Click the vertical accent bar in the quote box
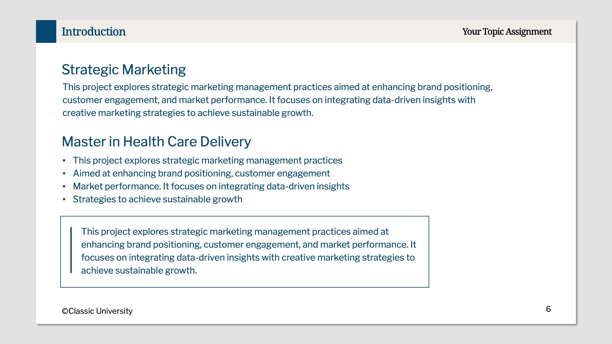 click(71, 250)
